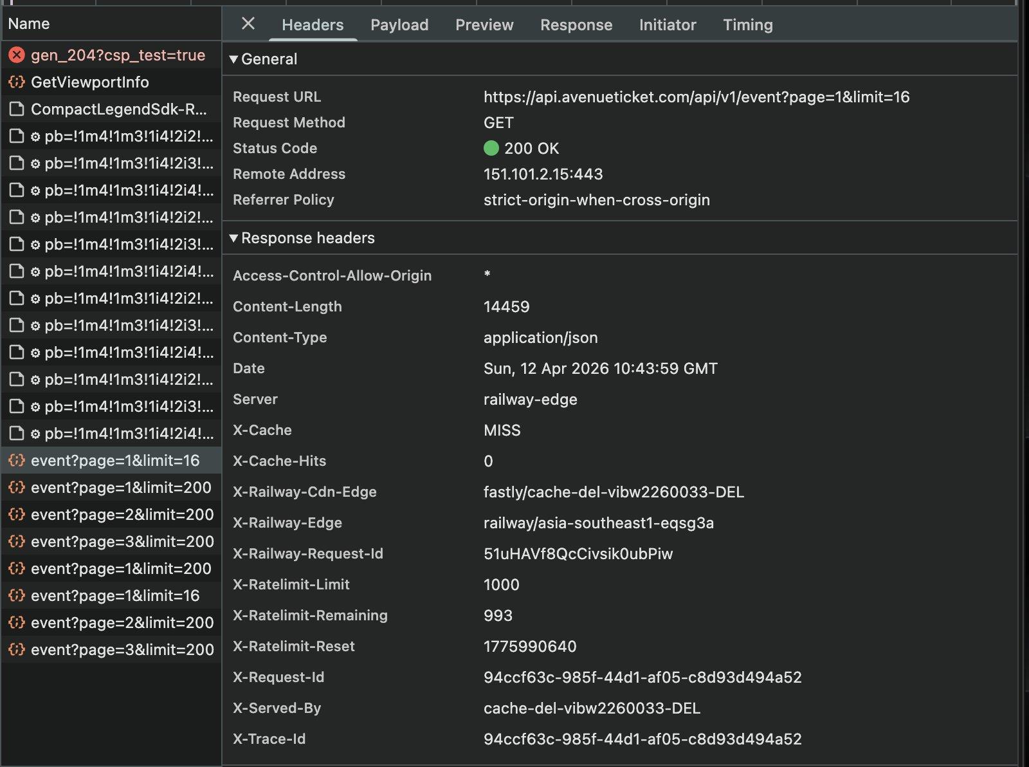This screenshot has height=767, width=1029.
Task: Click the X-Ratelimit-Remaining value 993
Action: tap(498, 616)
